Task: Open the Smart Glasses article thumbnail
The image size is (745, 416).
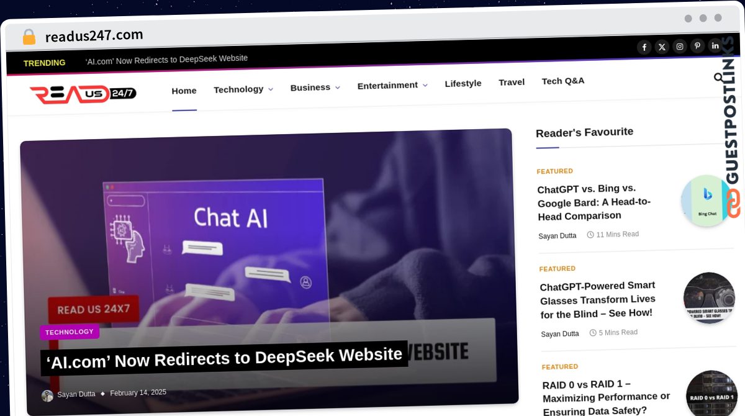Action: pos(709,298)
